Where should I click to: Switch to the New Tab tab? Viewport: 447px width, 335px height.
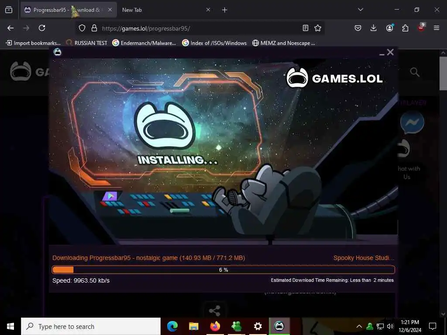166,10
